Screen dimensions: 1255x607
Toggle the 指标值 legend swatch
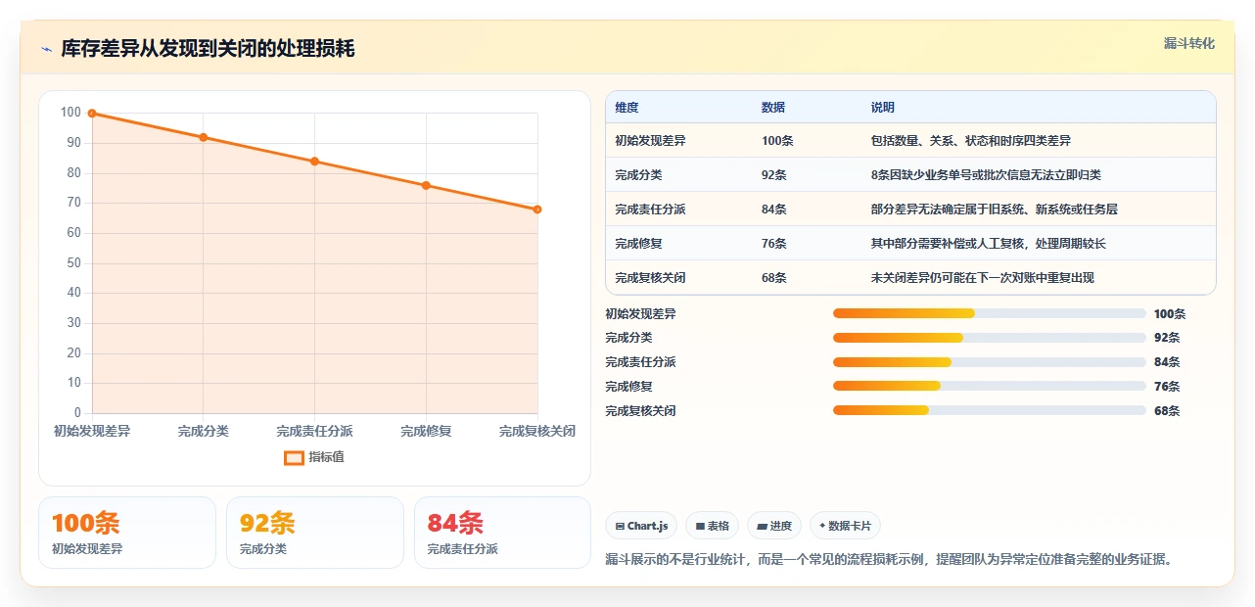pyautogui.click(x=294, y=457)
